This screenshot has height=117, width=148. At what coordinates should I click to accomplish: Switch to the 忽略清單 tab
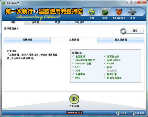(80, 22)
